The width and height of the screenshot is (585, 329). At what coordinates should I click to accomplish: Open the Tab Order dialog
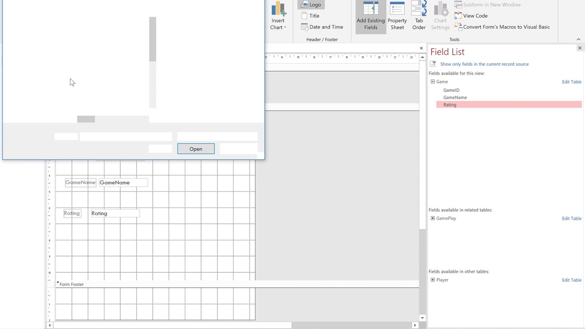pyautogui.click(x=419, y=17)
